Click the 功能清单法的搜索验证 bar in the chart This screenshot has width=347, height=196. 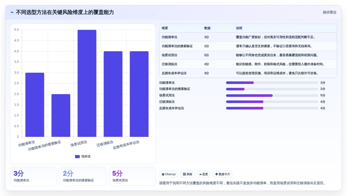tap(61, 115)
